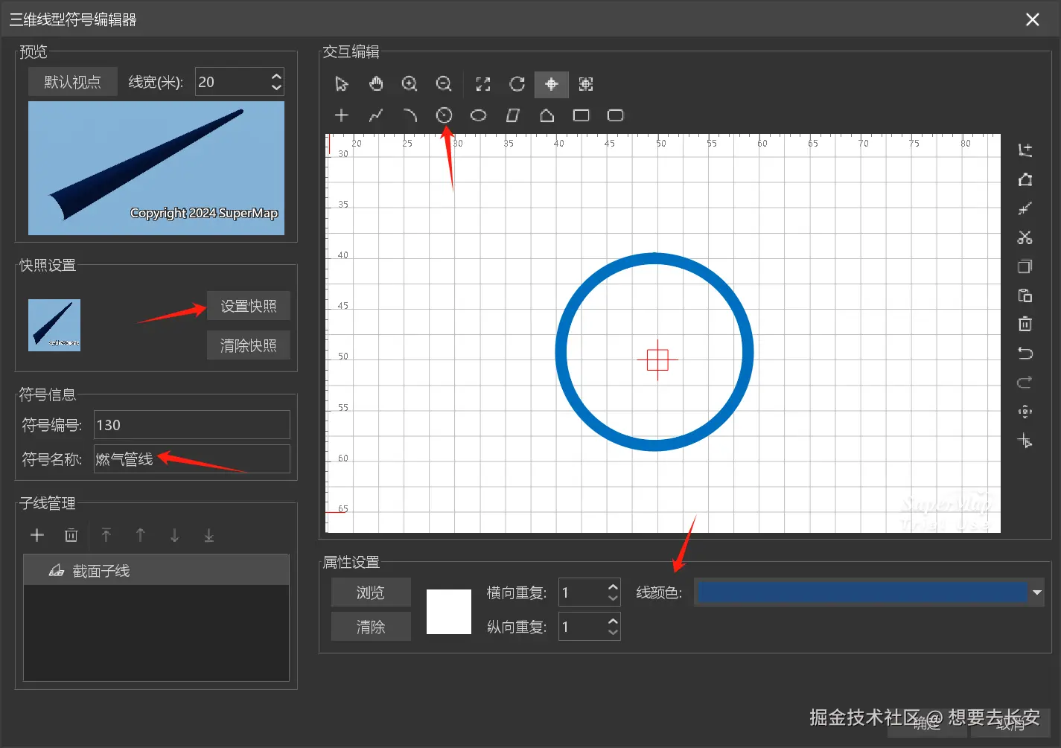Move sub-line to top
This screenshot has height=748, width=1061.
coord(106,535)
